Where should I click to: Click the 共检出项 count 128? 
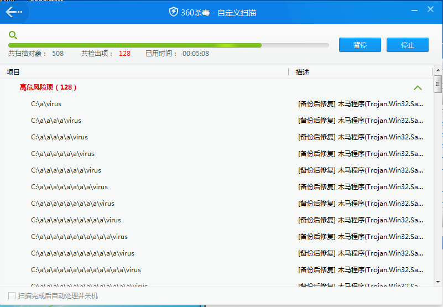click(124, 54)
